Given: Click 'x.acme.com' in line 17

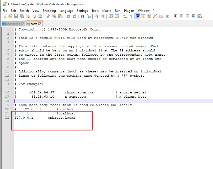Looking at the screenshot, I should point(75,97).
